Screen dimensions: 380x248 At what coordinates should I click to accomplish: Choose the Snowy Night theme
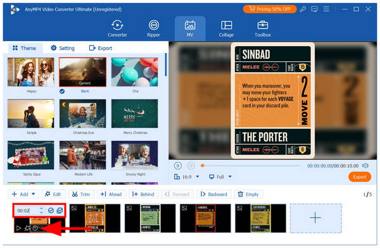coord(134,155)
